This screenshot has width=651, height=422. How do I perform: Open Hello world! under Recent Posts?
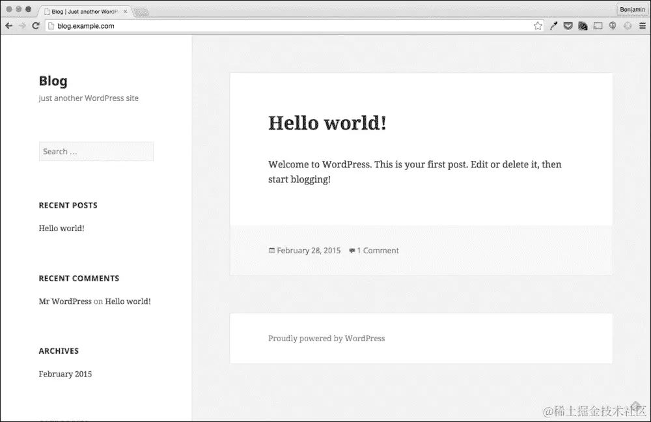click(61, 228)
